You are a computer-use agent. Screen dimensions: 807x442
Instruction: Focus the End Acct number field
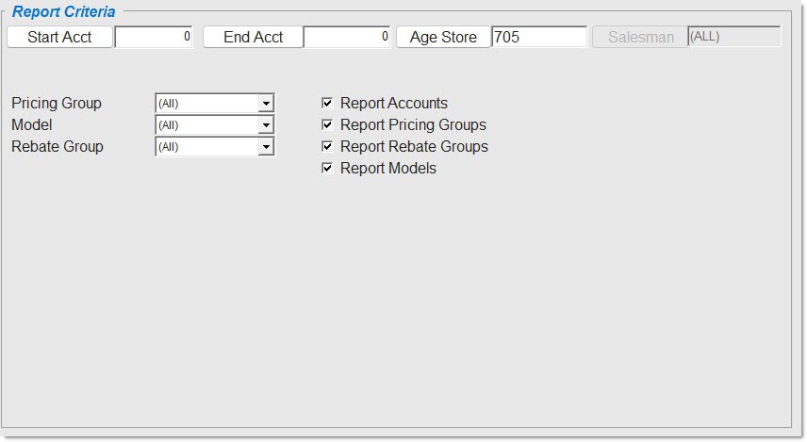point(346,37)
